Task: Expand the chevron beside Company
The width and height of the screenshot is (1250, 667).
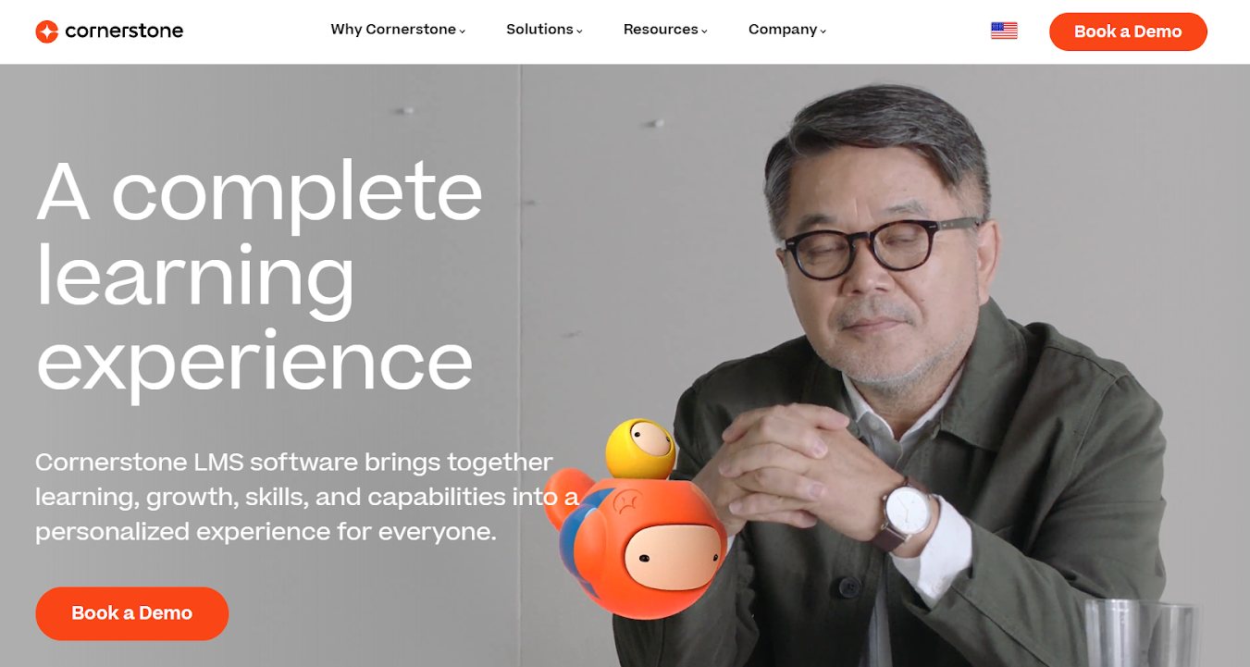Action: click(x=823, y=31)
